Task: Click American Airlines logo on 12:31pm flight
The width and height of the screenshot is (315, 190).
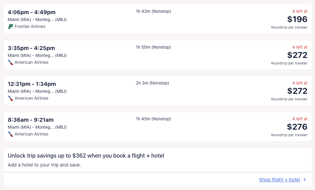Action: click(11, 98)
